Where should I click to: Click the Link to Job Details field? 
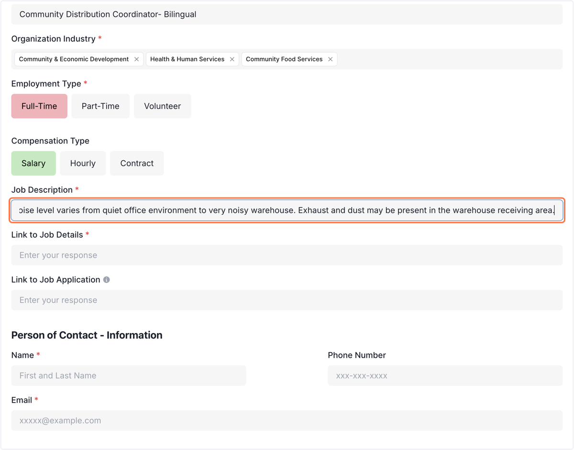click(287, 255)
